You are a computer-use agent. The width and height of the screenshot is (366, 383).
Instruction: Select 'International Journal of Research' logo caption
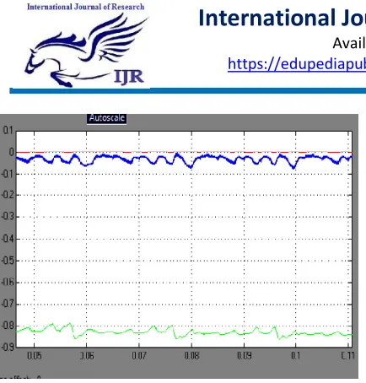coord(86,7)
